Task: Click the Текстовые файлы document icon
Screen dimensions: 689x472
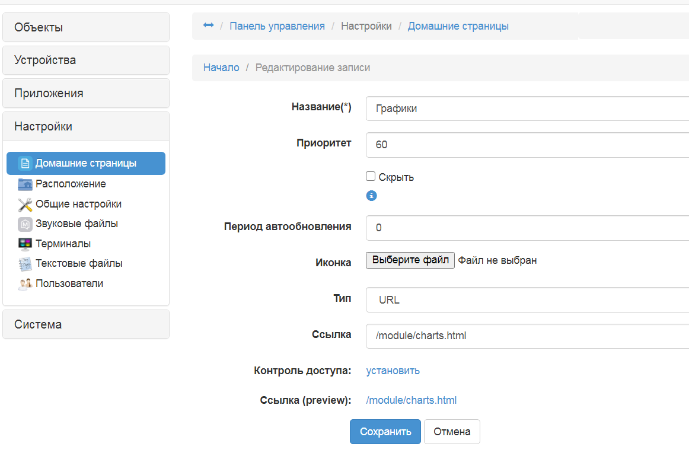Action: pos(24,263)
